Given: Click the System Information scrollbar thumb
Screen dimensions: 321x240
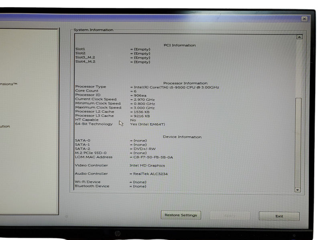Looking at the screenshot, I should [x=298, y=143].
